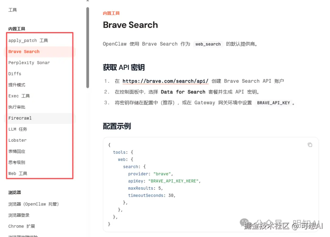Viewport: 330px width, 237px height.
Task: Open 思考级别 page
Action: pyautogui.click(x=17, y=162)
